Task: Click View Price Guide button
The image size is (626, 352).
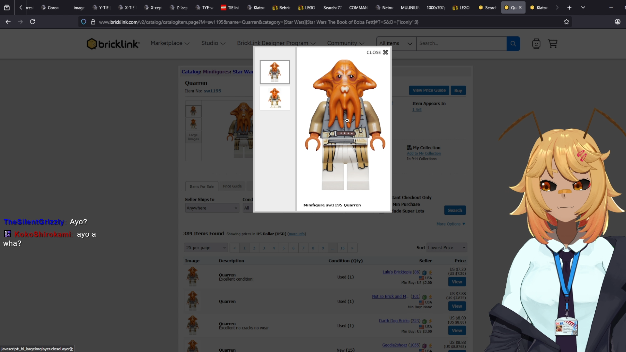Action: [x=429, y=90]
